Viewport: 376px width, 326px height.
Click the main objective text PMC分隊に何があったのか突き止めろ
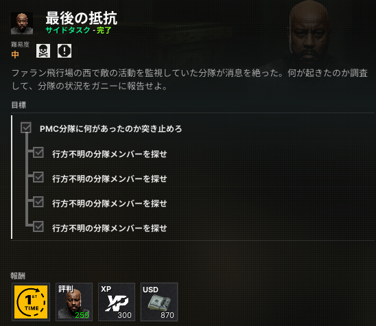[110, 129]
